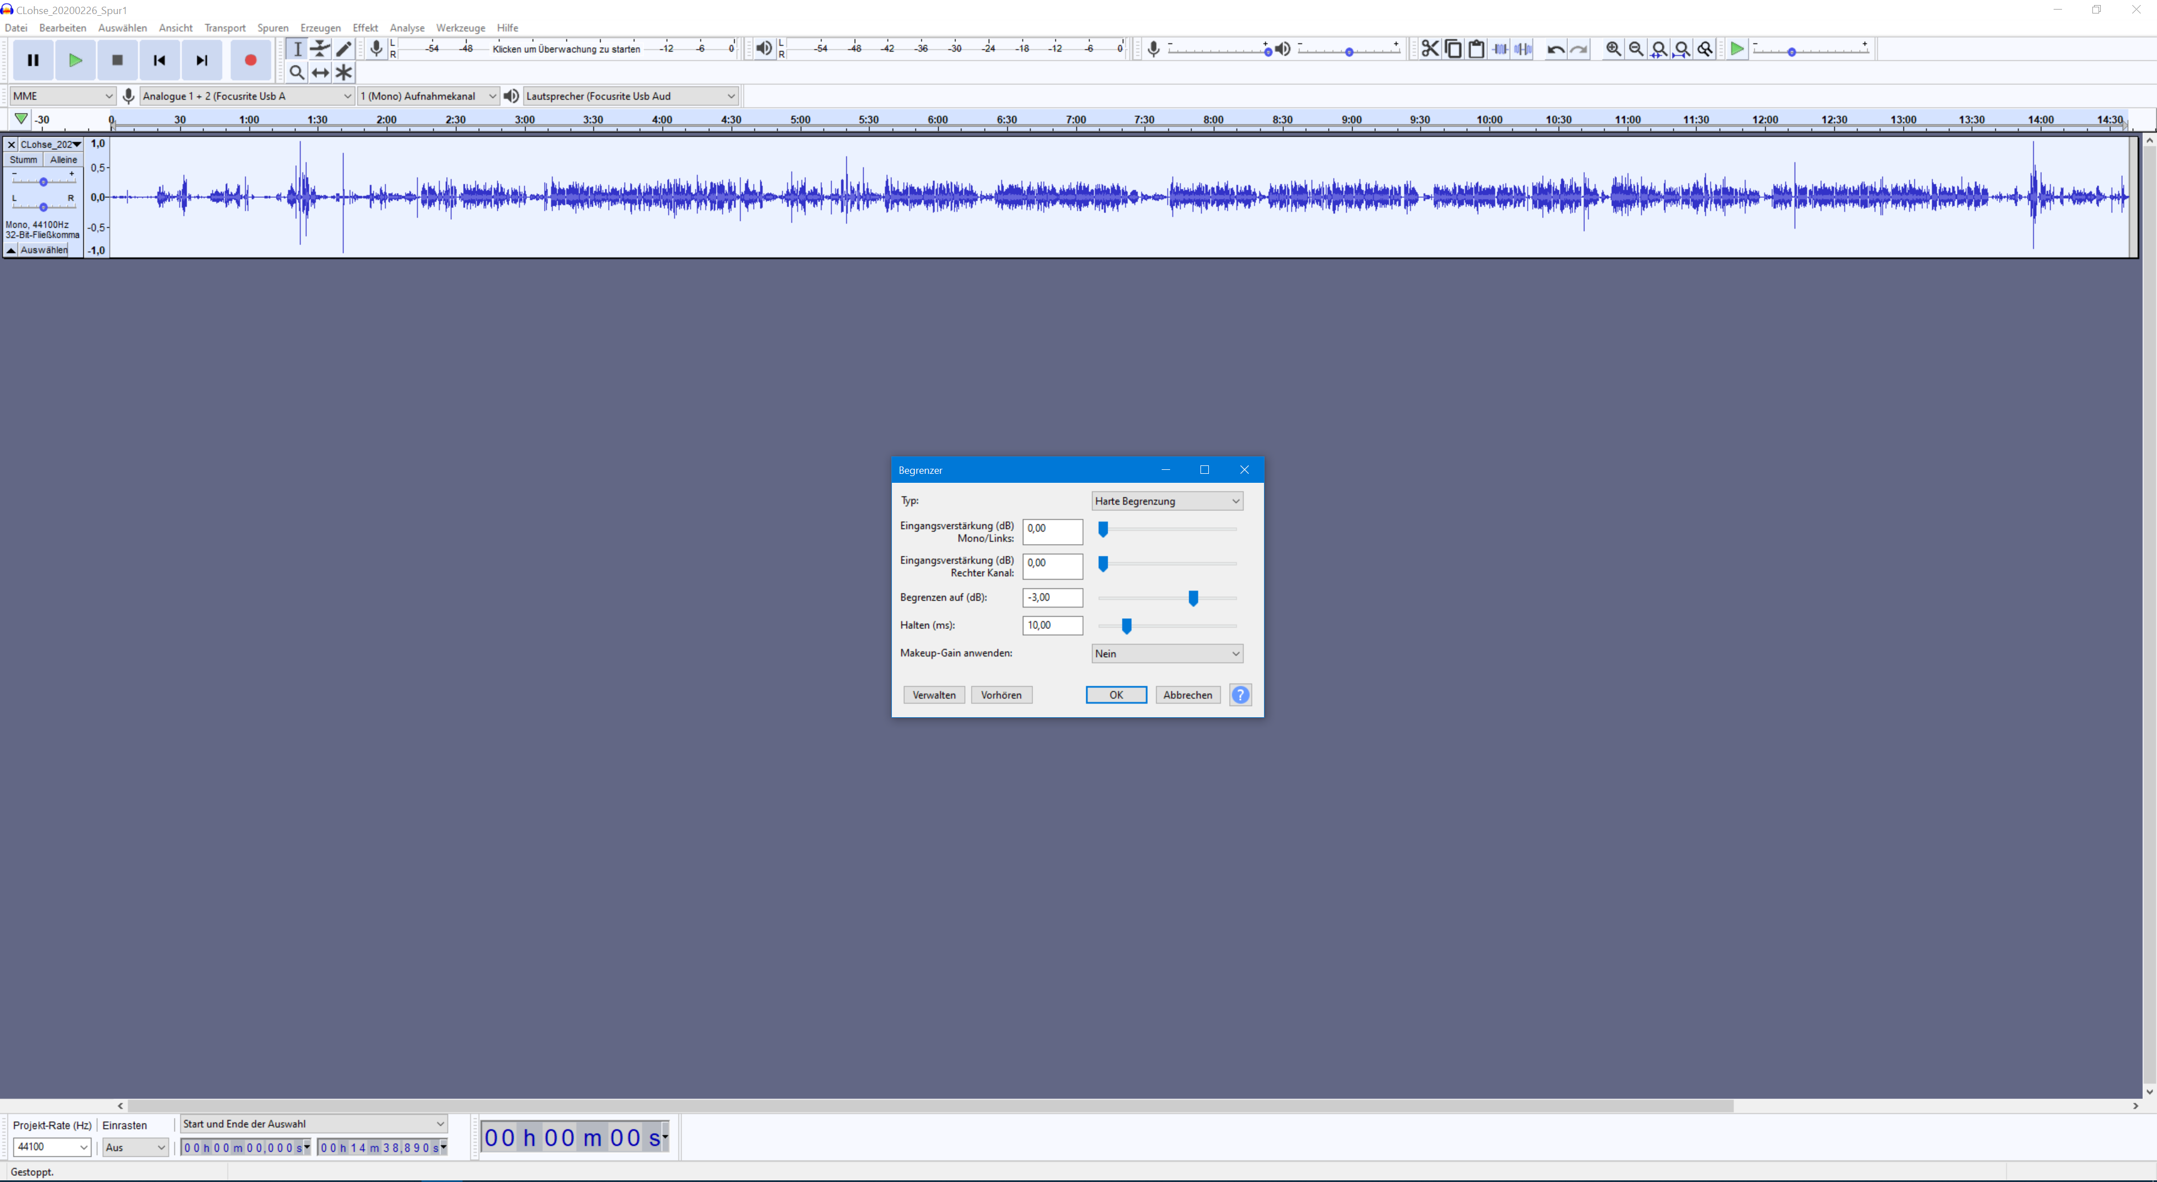2157x1182 pixels.
Task: Click the Undo arrow icon
Action: (1555, 49)
